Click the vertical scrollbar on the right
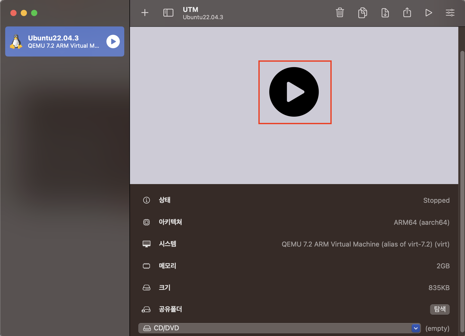465x336 pixels. click(x=462, y=192)
